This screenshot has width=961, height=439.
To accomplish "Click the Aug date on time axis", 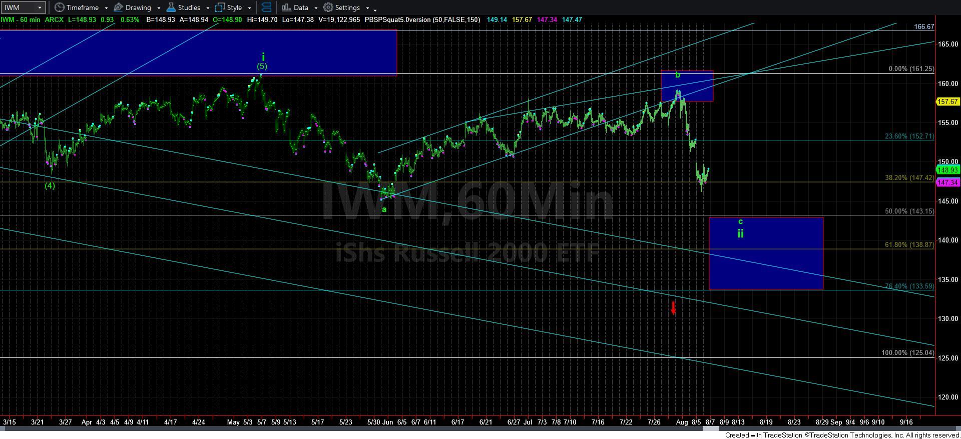I will coord(682,422).
